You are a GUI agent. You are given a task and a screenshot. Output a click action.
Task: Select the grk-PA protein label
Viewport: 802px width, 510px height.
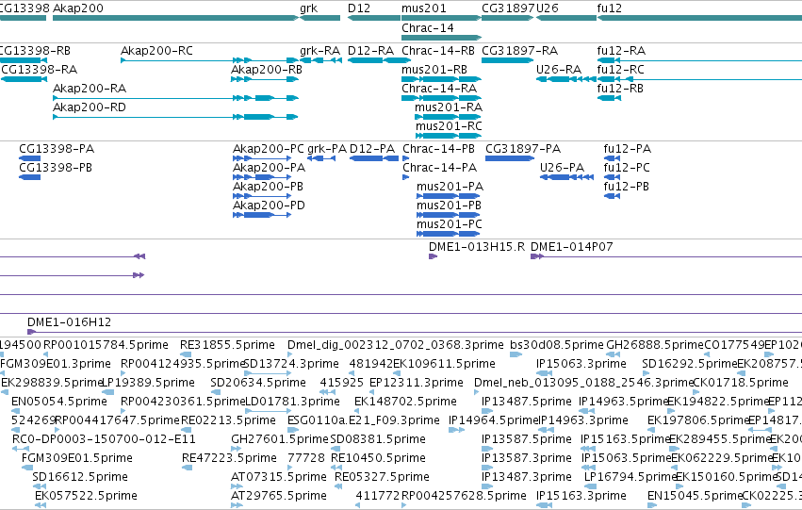coord(327,149)
